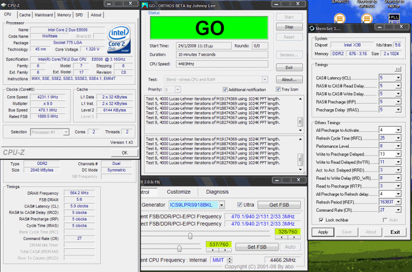Switch to the Diagnosis tab in SetFSB
The width and height of the screenshot is (412, 272).
coord(217,192)
